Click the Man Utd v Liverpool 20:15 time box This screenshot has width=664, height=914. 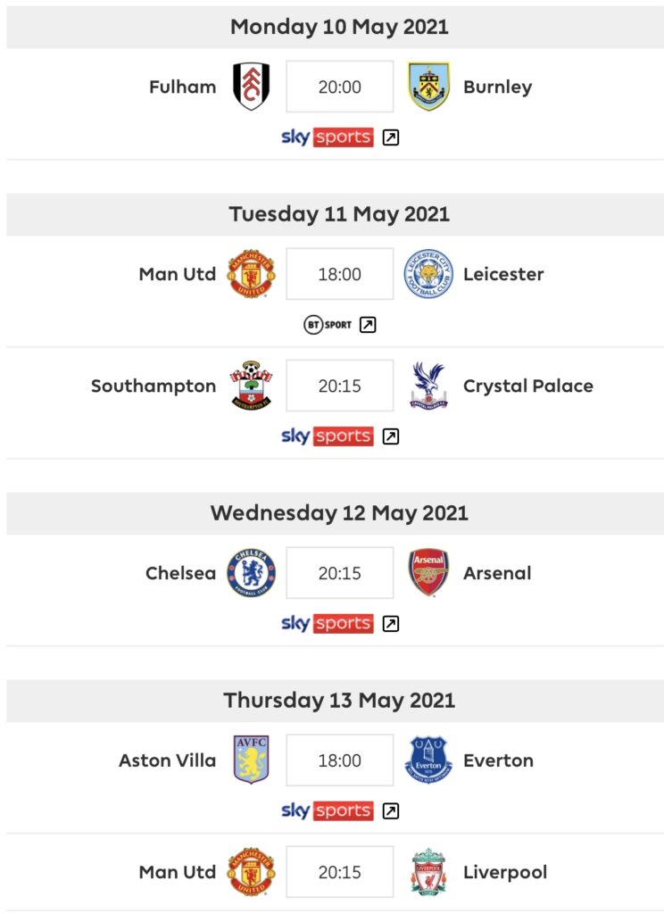(340, 872)
